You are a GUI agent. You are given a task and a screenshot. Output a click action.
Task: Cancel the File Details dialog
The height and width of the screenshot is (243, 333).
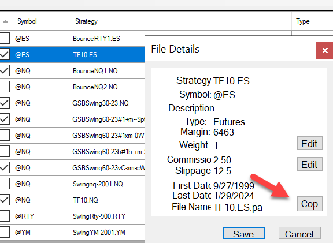[299, 233]
